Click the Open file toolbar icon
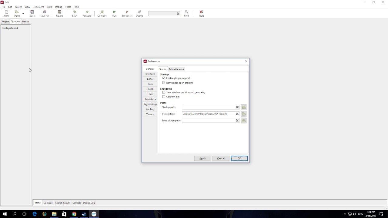The image size is (388, 218). pos(17,14)
